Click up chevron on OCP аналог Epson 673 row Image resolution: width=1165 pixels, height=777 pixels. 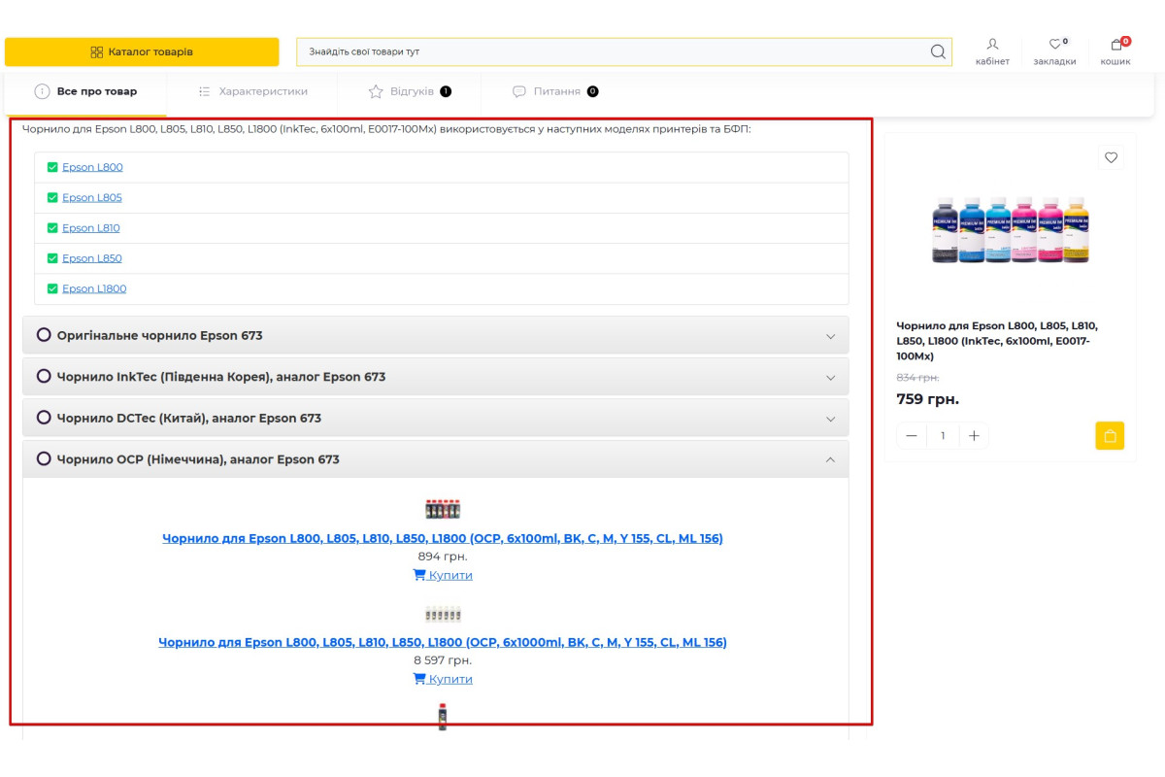click(x=830, y=459)
